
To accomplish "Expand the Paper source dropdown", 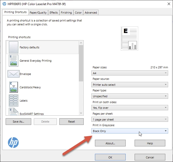I will coord(130,85).
